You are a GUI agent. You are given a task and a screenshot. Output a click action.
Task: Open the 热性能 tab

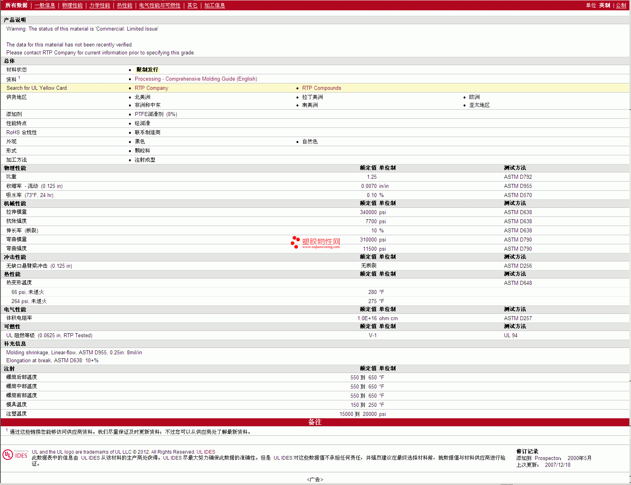click(125, 5)
